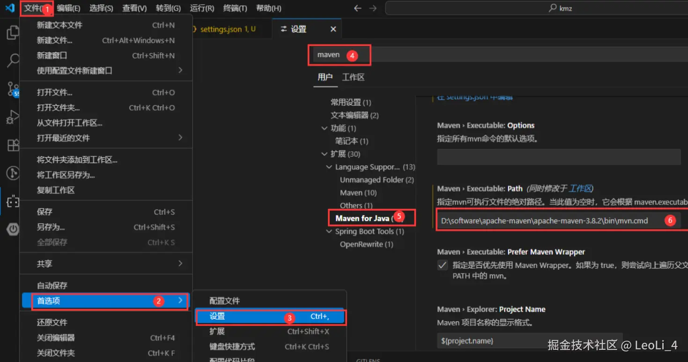Open the 文件 menu
The image size is (688, 362).
tap(37, 8)
